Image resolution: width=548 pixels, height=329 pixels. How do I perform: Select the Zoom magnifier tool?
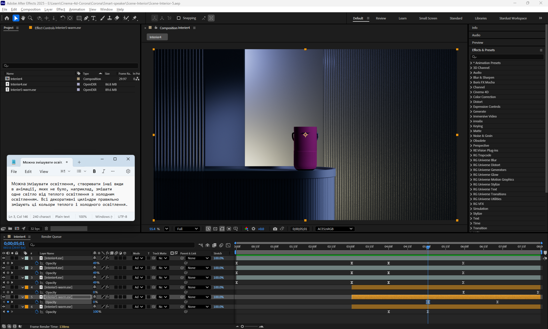(30, 18)
